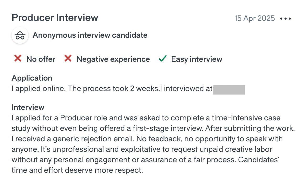The image size is (306, 190).
Task: Click the red X beside No offer
Action: (18, 59)
